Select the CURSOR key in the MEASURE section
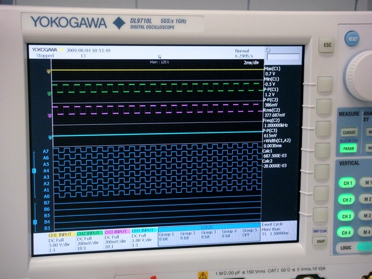Image resolution: width=372 pixels, height=279 pixels. click(349, 132)
